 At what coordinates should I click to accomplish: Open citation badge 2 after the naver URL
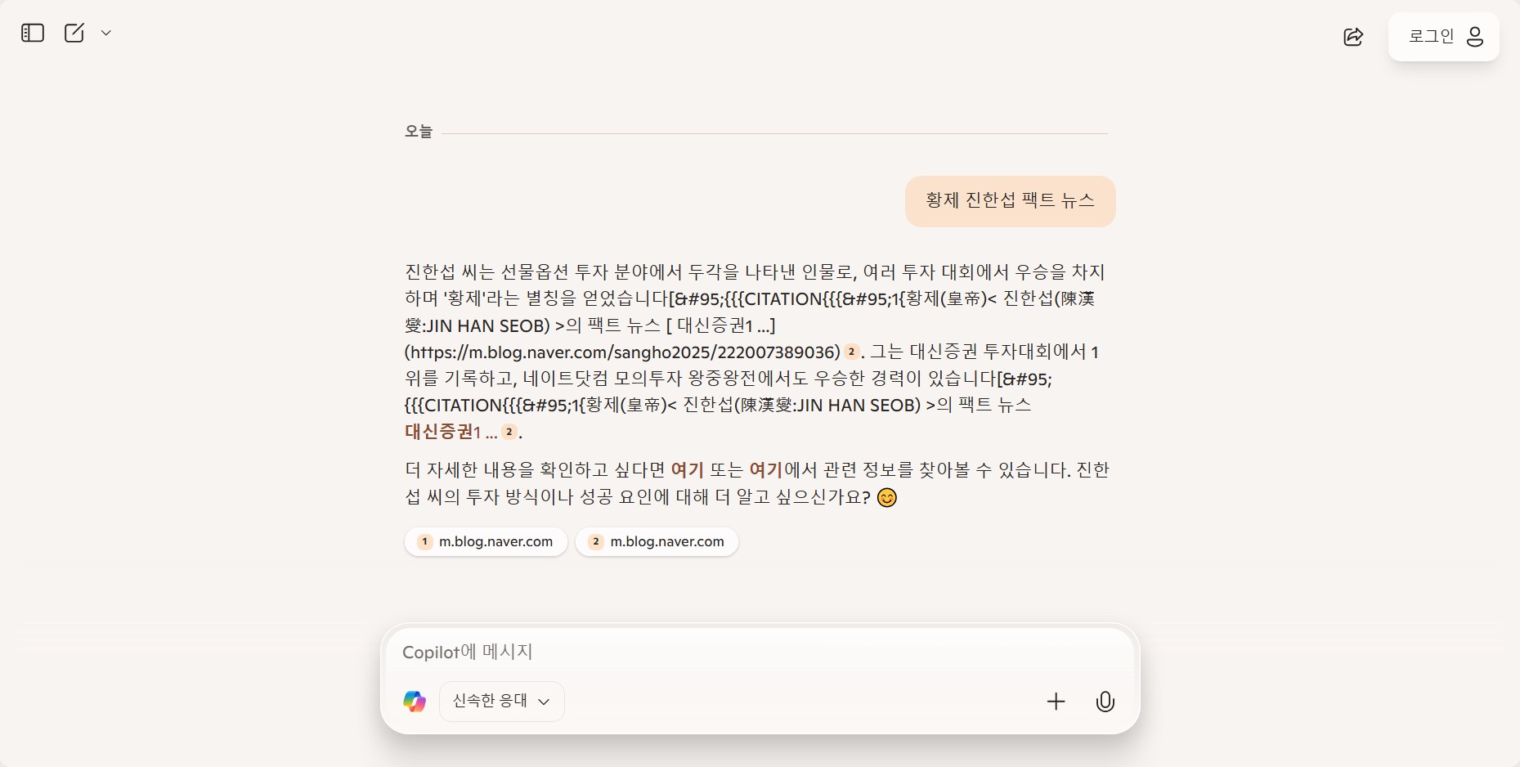(851, 352)
